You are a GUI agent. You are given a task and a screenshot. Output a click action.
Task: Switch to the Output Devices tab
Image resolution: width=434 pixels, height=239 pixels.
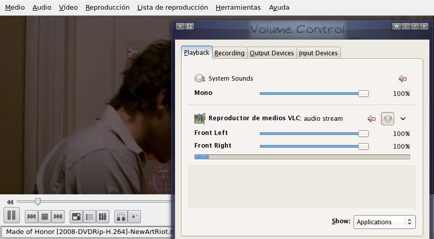tap(272, 53)
